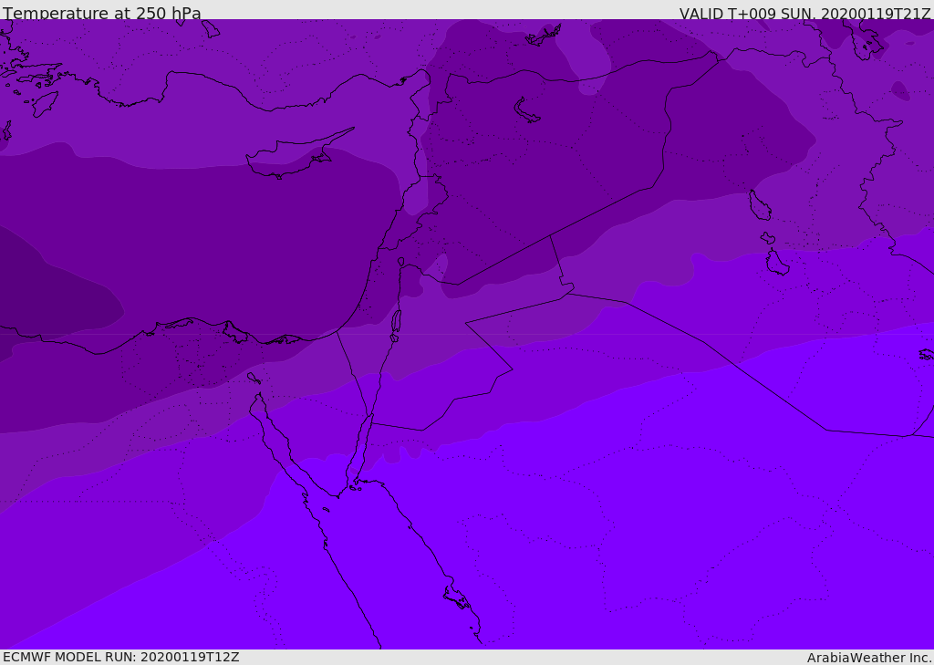The image size is (934, 665).
Task: Click the 'VALID T+009 SUN. 20200119T21Z' label
Action: coord(804,14)
